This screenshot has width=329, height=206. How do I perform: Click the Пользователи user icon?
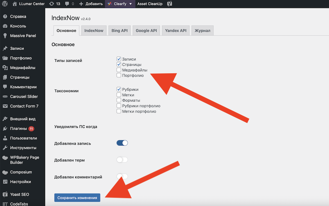click(x=5, y=138)
